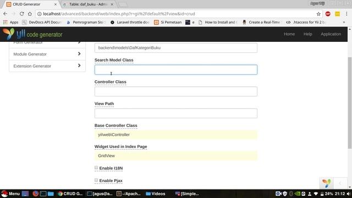Screen dimensions: 352x198
Task: Open the NVIDIA tray icon
Action: point(297,194)
